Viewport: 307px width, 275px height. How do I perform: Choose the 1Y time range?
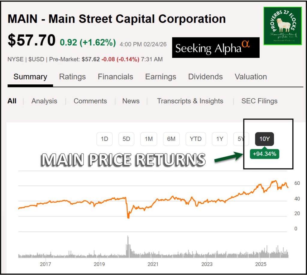(x=220, y=139)
